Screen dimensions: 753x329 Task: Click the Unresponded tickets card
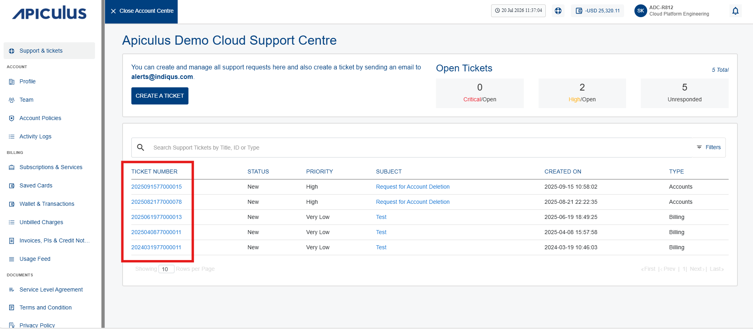click(685, 93)
